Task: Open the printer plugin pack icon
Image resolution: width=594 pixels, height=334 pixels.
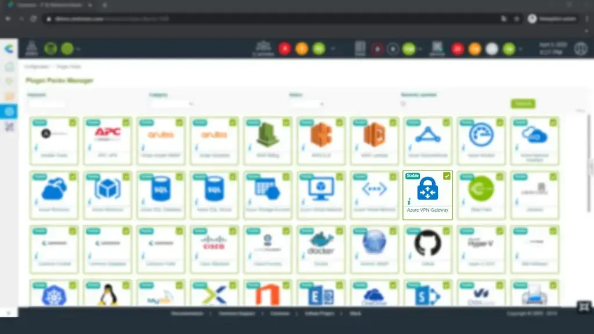Action: (x=534, y=296)
